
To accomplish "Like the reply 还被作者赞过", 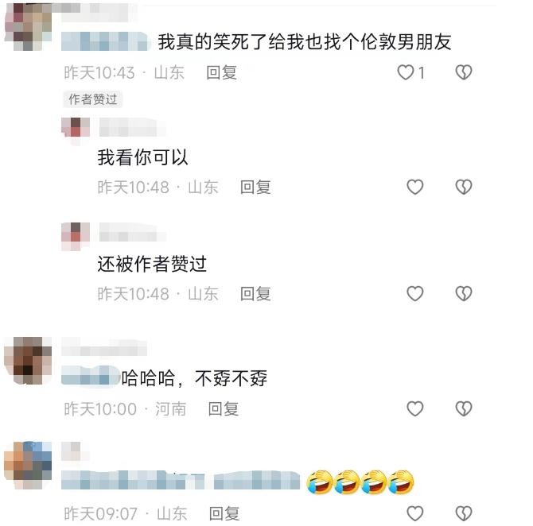I will pyautogui.click(x=415, y=293).
